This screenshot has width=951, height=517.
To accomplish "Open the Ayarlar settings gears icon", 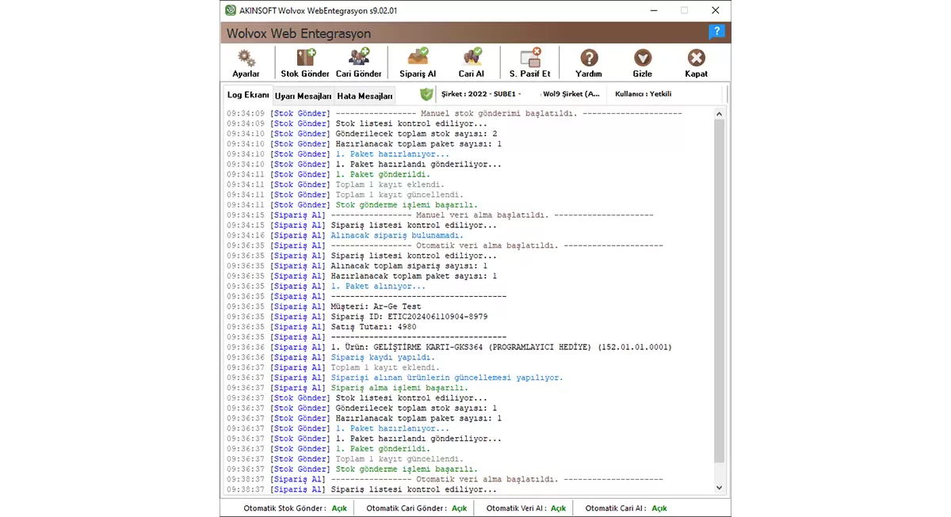I will coord(246,59).
